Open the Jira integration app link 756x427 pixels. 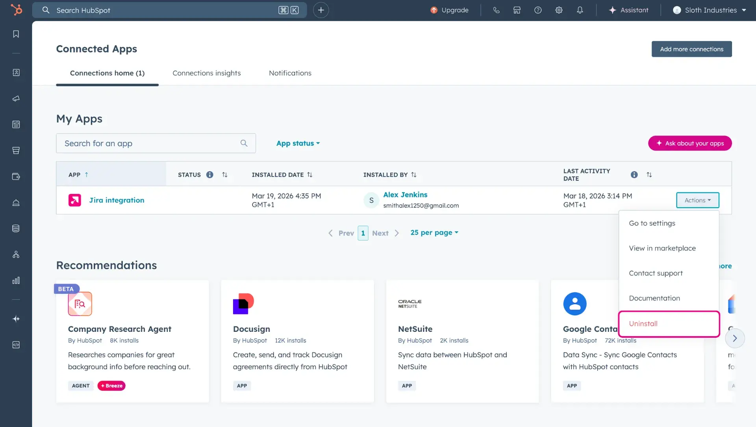[x=117, y=200]
